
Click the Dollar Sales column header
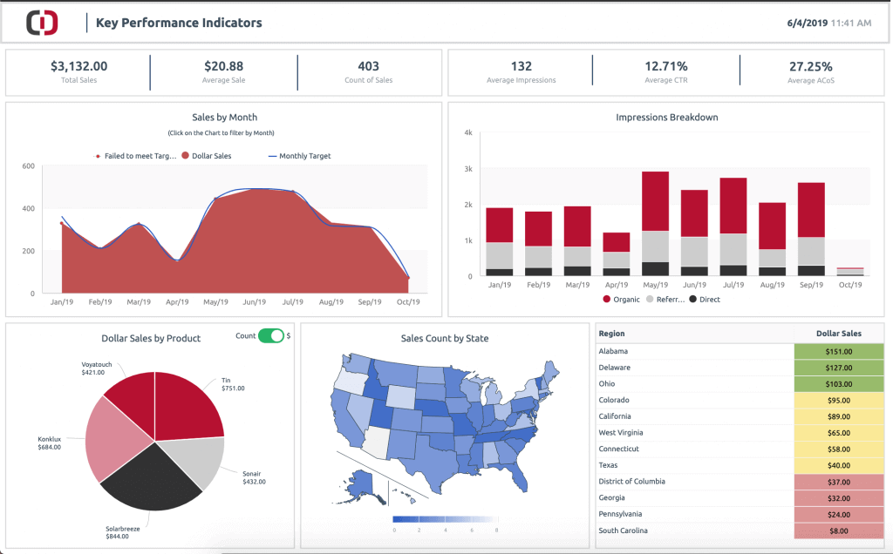tap(838, 334)
